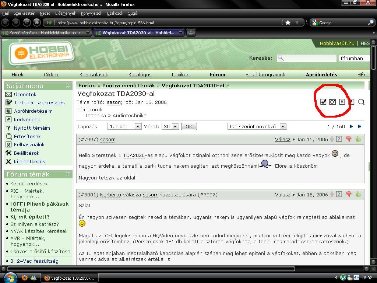Open the fórumban search scope dropdown

tap(355, 59)
